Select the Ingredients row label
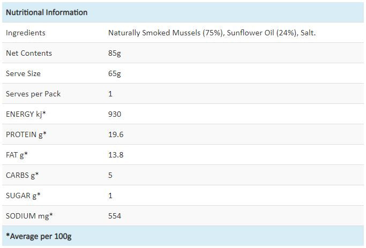The width and height of the screenshot is (366, 248). point(26,33)
